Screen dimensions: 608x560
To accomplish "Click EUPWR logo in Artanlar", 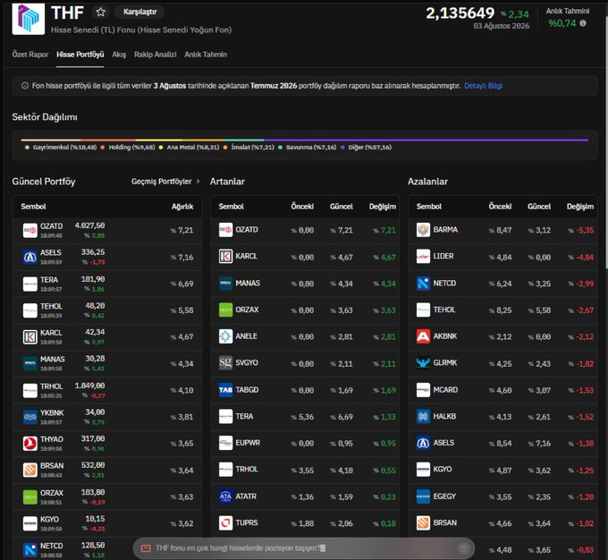I will coord(225,443).
